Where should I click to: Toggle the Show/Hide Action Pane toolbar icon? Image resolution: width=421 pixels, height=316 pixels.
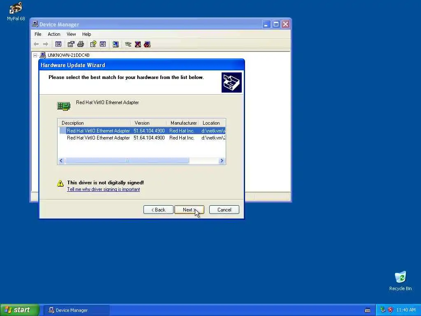coord(103,44)
